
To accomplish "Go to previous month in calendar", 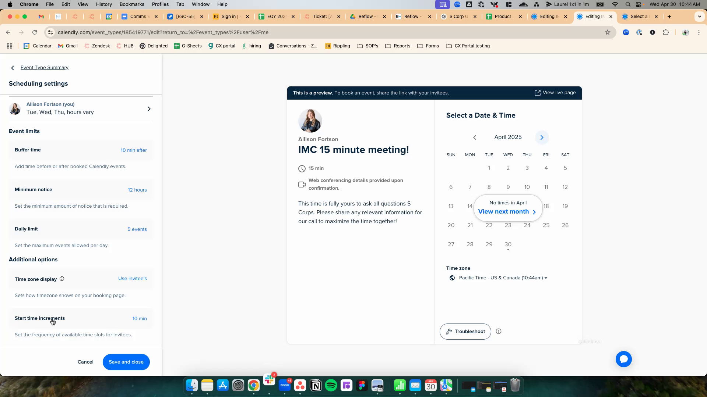I will tap(475, 137).
